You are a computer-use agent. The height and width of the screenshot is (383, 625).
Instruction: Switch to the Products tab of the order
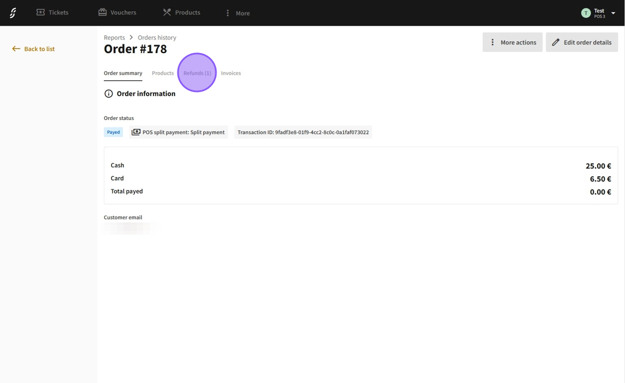pyautogui.click(x=162, y=73)
